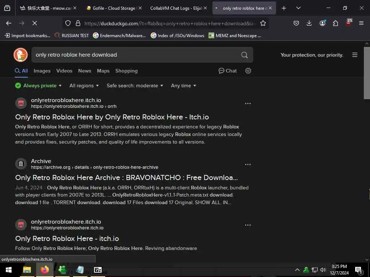The width and height of the screenshot is (370, 277).
Task: Open options for Archive result
Action: 248,164
